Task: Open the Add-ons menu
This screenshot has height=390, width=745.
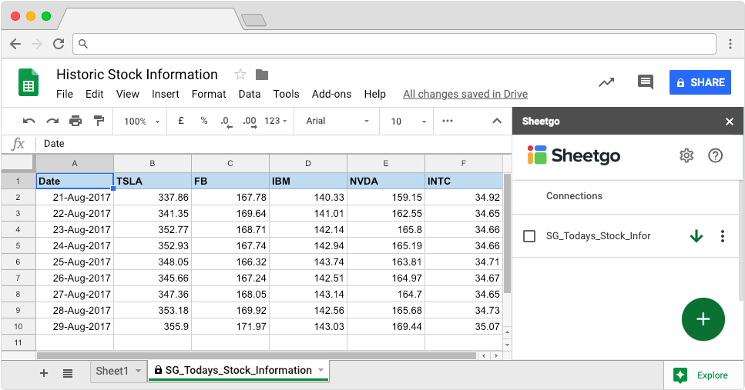Action: pos(331,94)
